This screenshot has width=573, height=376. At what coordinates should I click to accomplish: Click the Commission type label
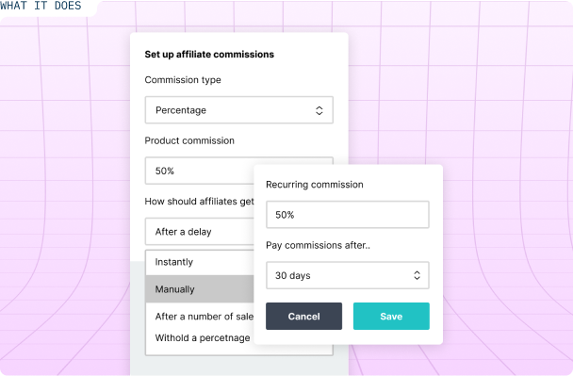183,80
